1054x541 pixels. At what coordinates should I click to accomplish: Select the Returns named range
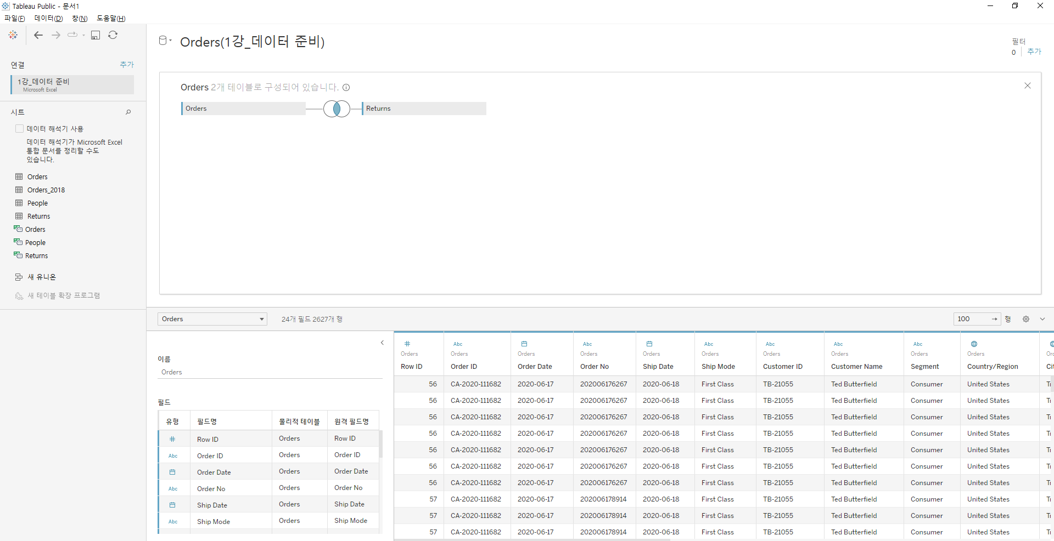pos(36,255)
